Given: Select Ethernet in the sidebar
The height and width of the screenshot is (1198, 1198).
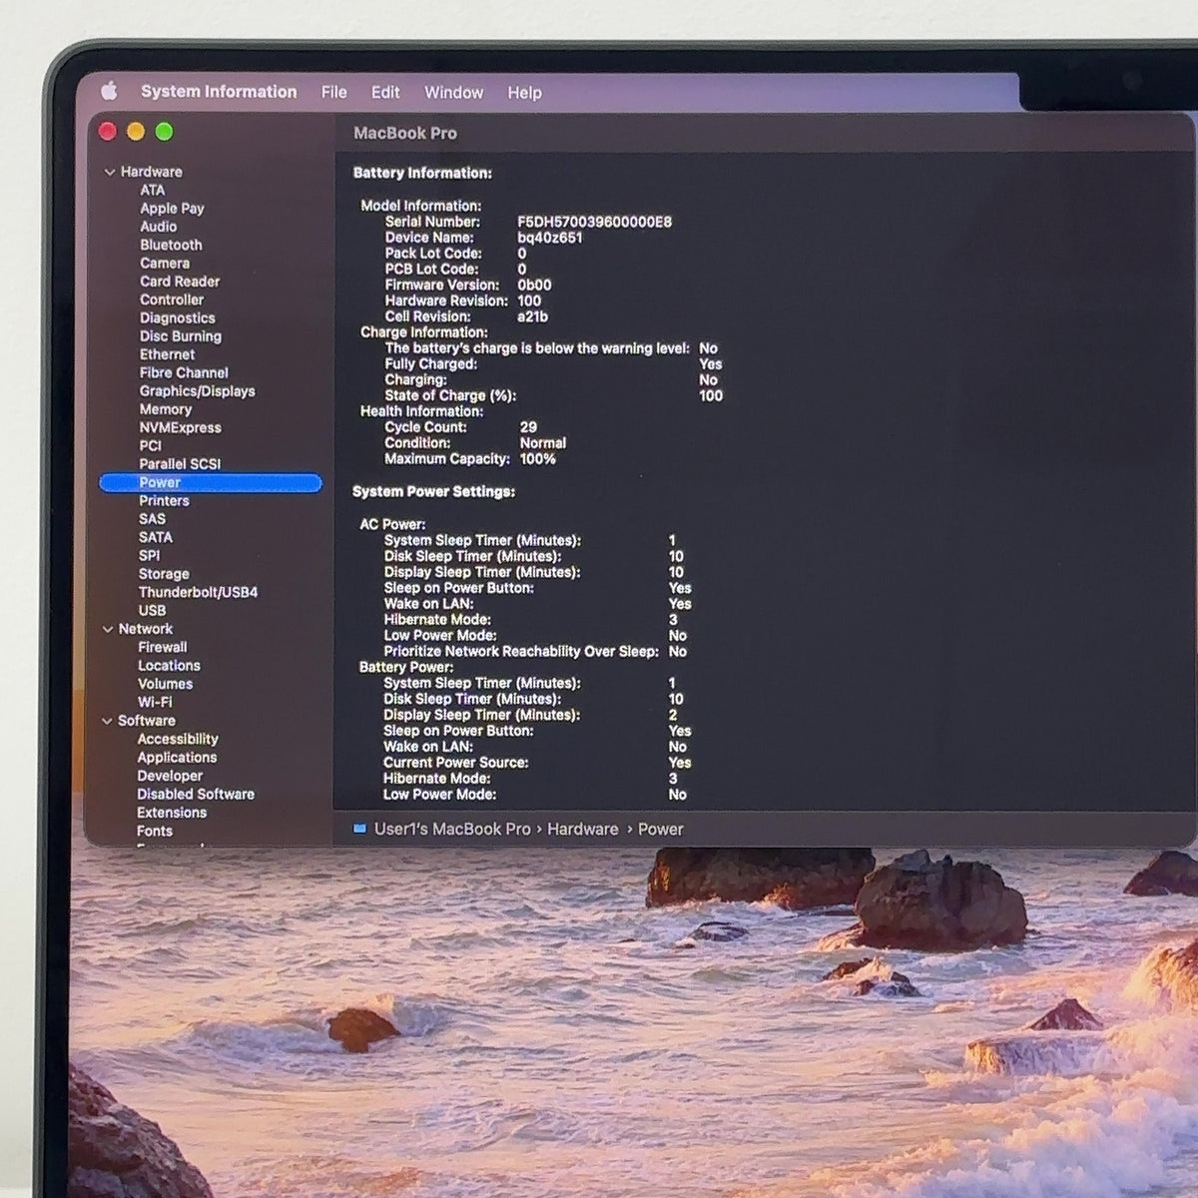Looking at the screenshot, I should click(x=168, y=354).
